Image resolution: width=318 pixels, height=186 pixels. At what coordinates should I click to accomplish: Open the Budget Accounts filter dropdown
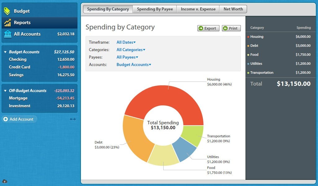133,64
